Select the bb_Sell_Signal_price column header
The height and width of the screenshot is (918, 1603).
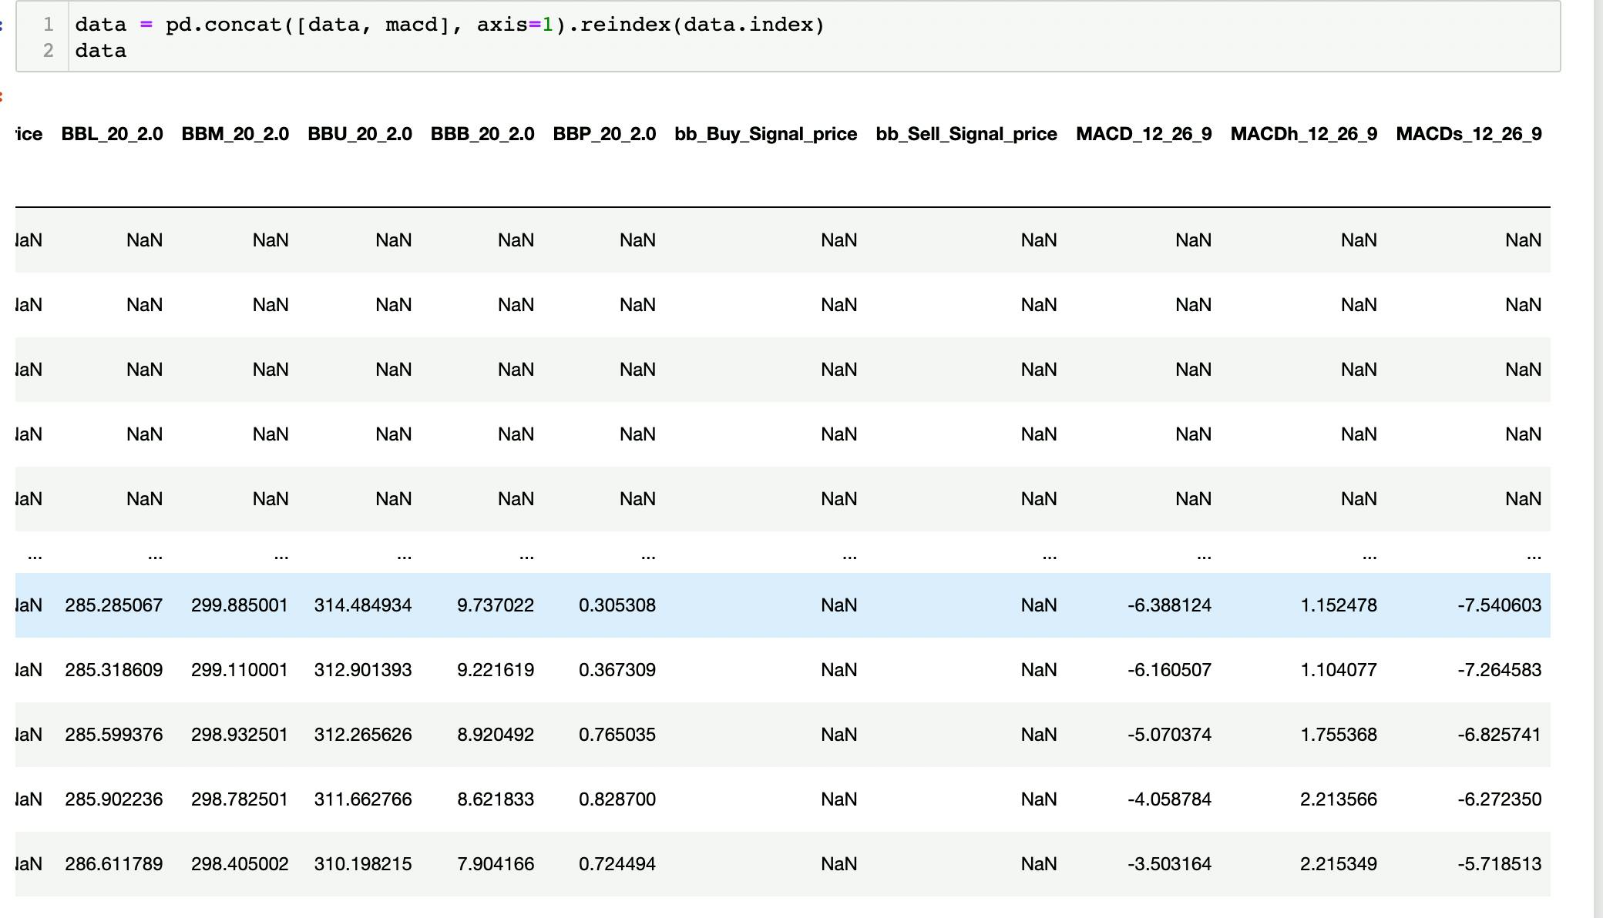tap(966, 134)
